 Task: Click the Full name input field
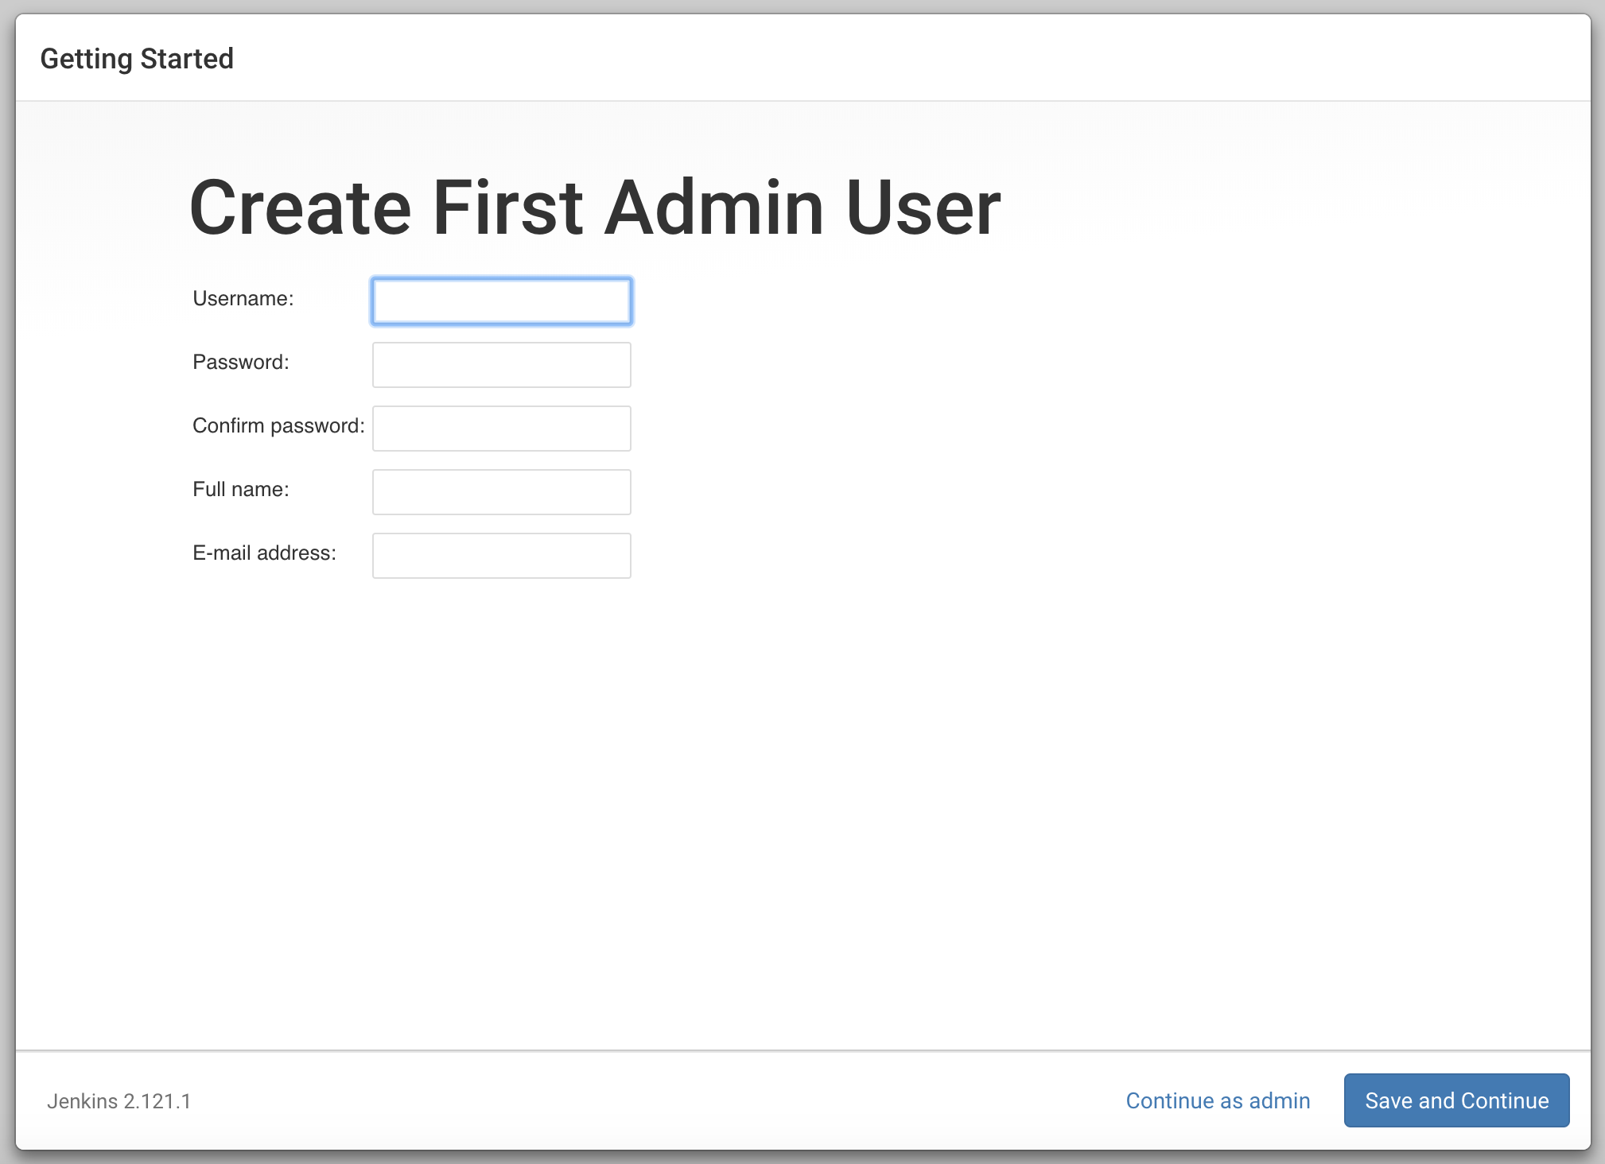point(500,491)
